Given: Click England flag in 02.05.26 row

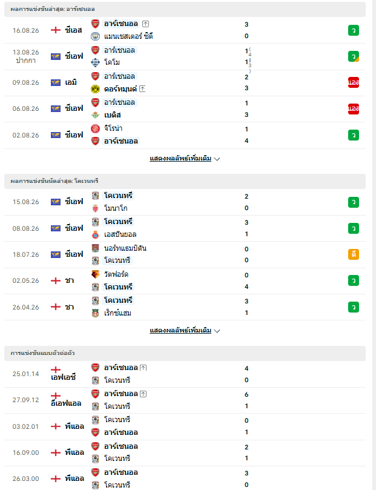Looking at the screenshot, I should click(56, 280).
